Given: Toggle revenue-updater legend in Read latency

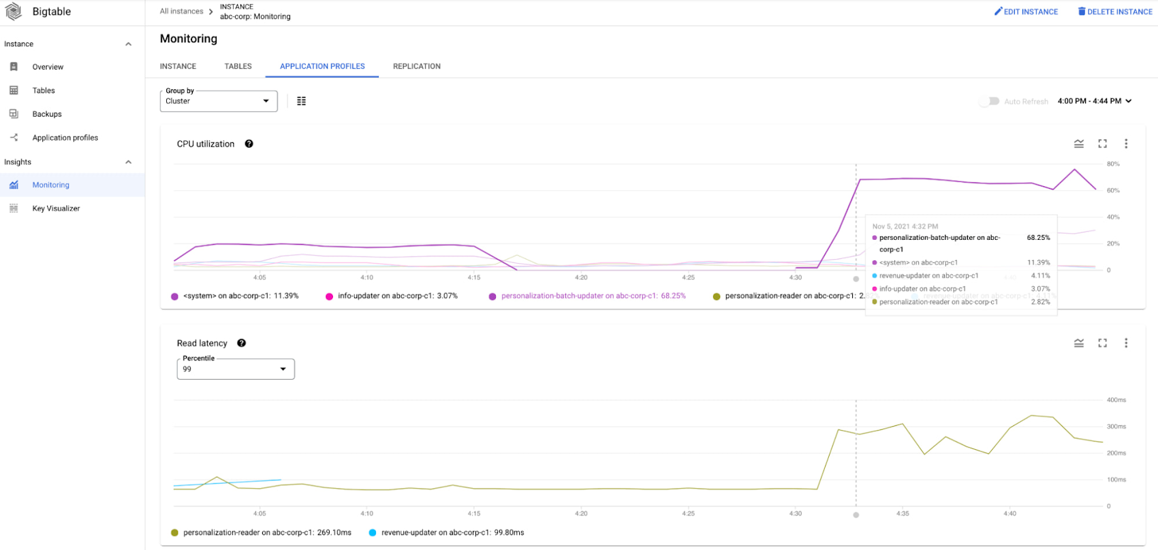Looking at the screenshot, I should (x=447, y=532).
